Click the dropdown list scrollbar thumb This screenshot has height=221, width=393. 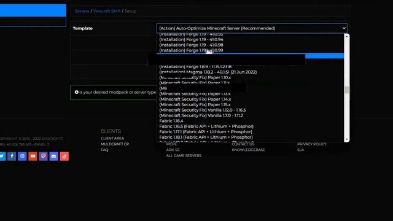pyautogui.click(x=346, y=90)
